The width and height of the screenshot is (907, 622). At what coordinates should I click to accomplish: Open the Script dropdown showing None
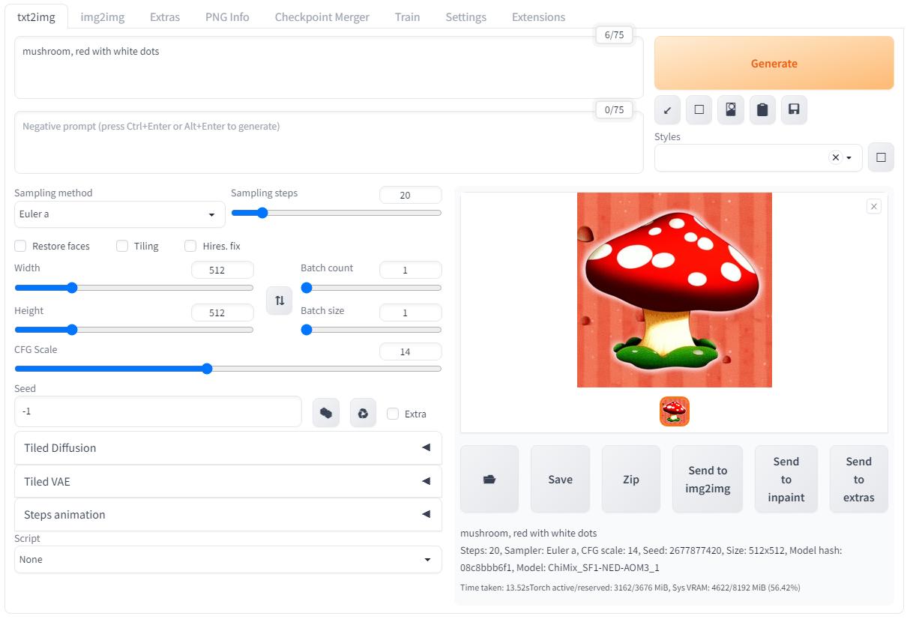point(228,560)
